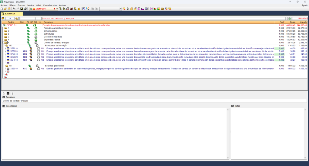The height and width of the screenshot is (166, 309).
Task: Click the Open file folder icon
Action: [x=5, y=9]
